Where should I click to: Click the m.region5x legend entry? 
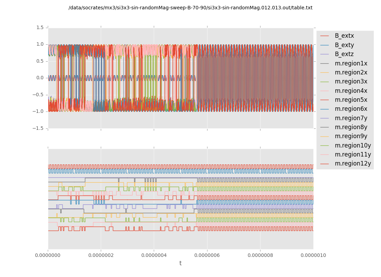pos(351,100)
